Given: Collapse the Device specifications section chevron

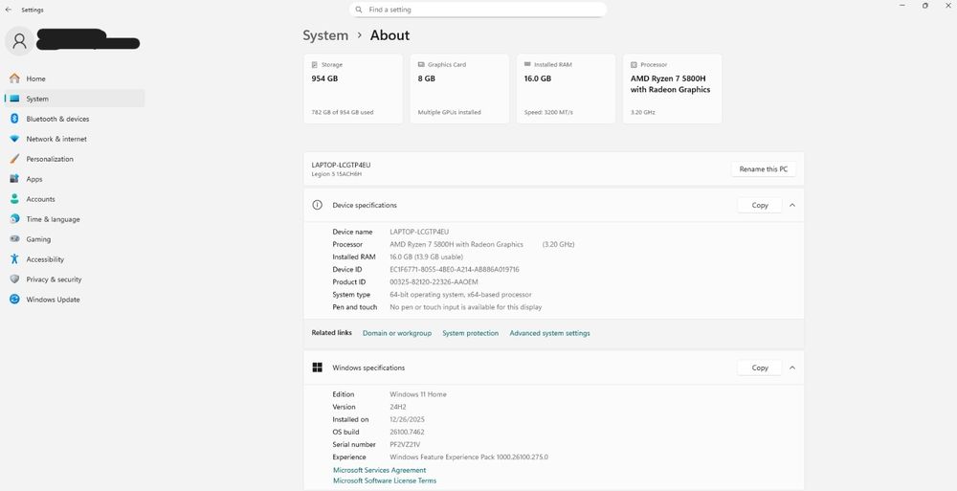Looking at the screenshot, I should [792, 205].
